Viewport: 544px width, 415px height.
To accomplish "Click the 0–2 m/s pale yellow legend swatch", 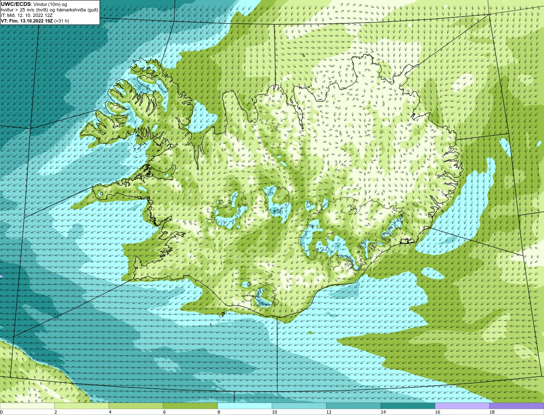I will (x=28, y=406).
